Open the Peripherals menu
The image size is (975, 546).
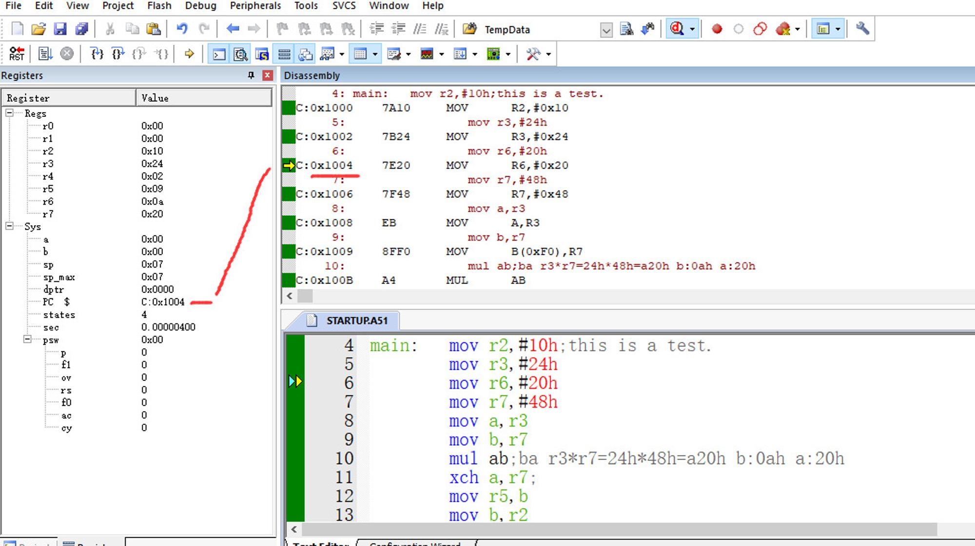click(x=255, y=6)
